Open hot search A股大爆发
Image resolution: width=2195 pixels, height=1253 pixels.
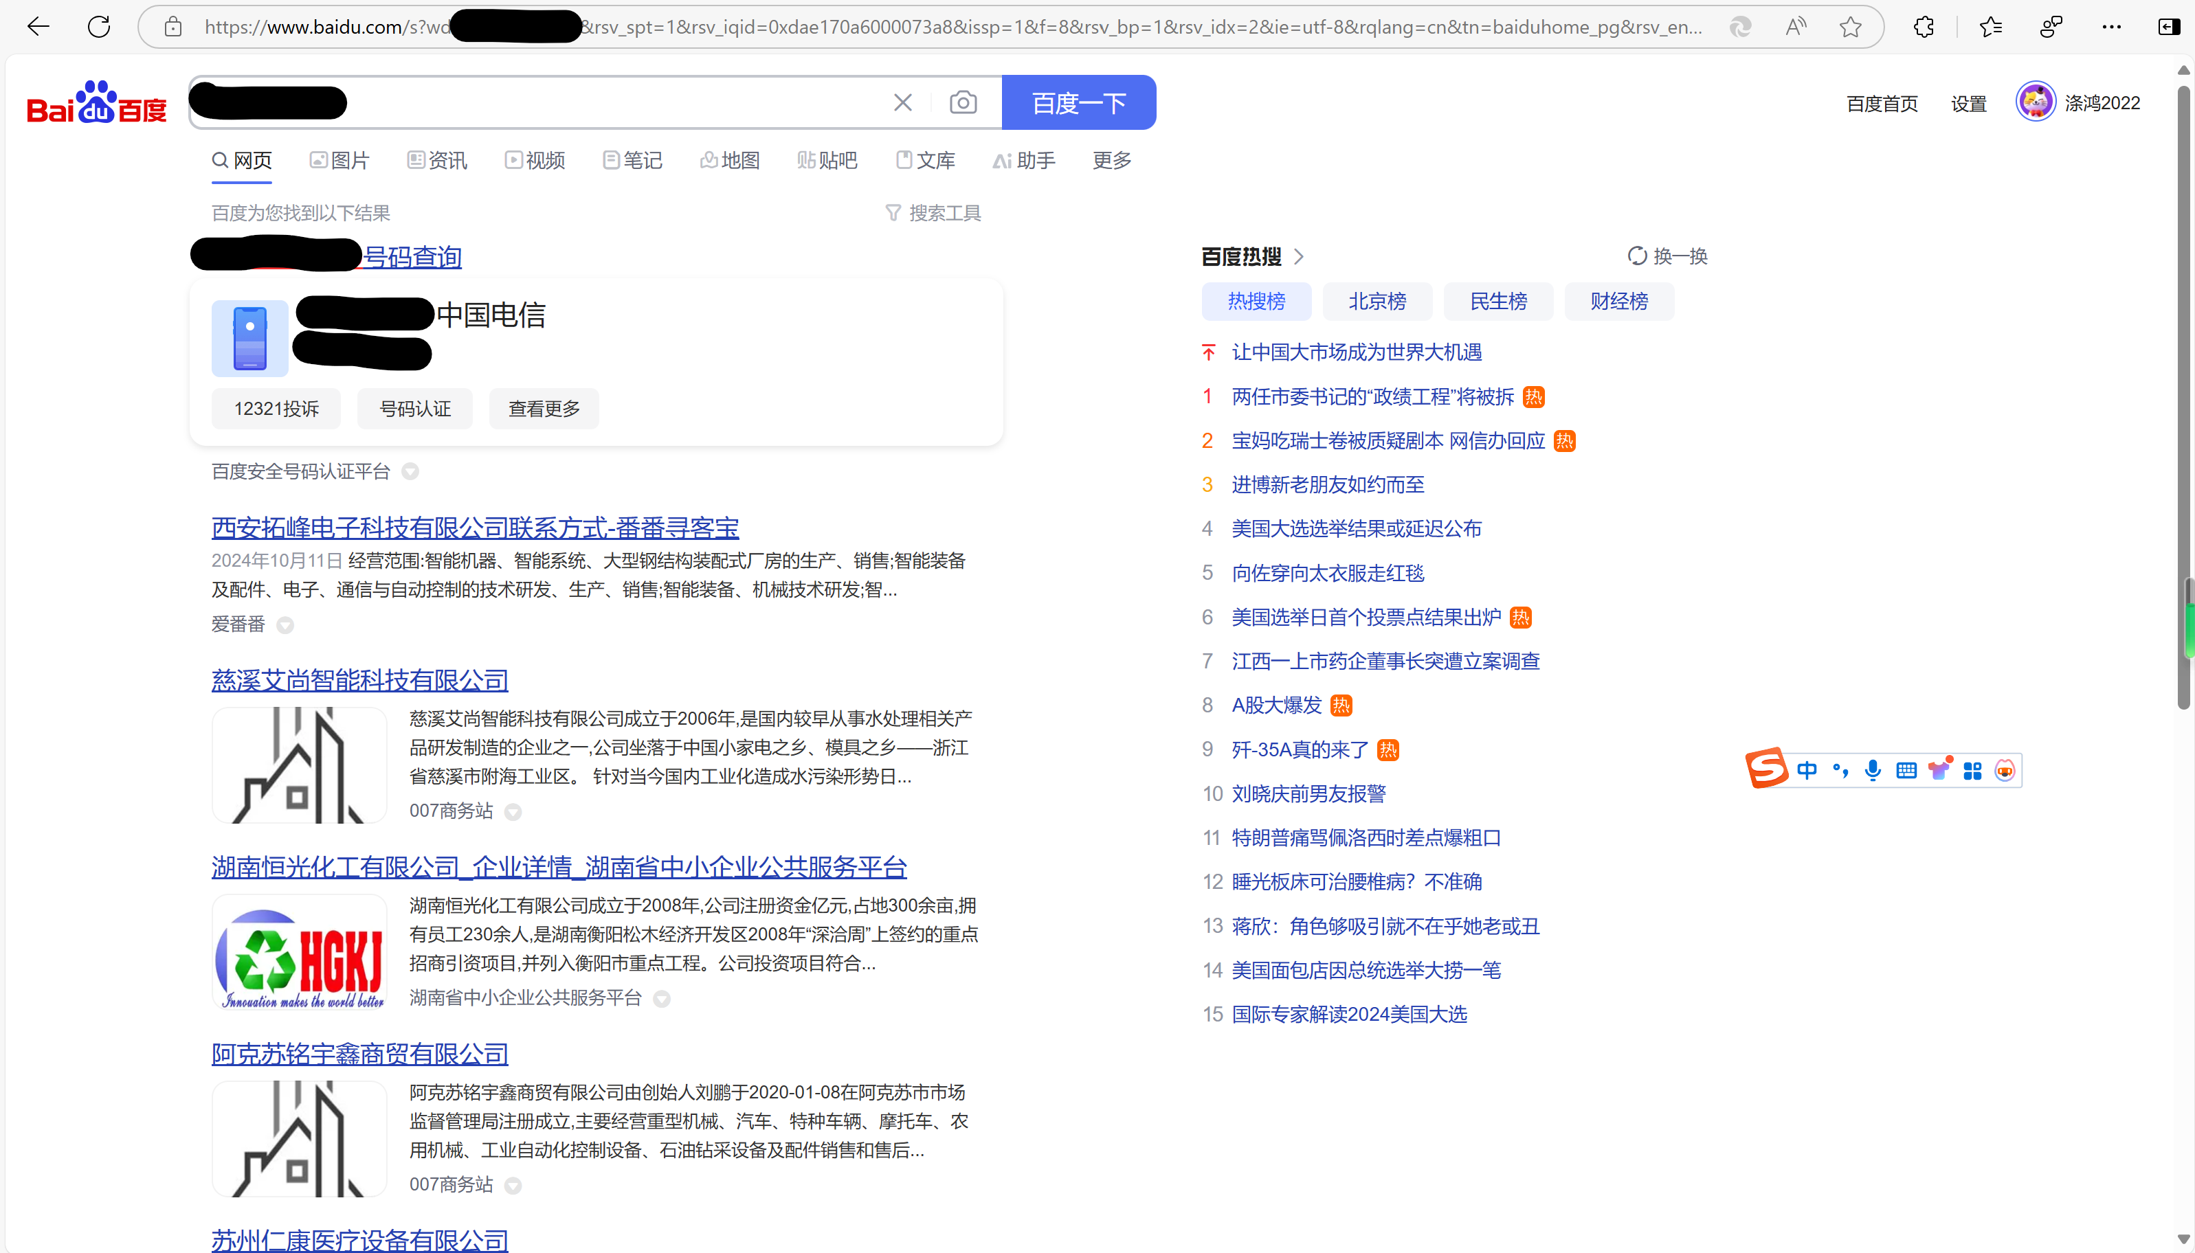point(1277,705)
